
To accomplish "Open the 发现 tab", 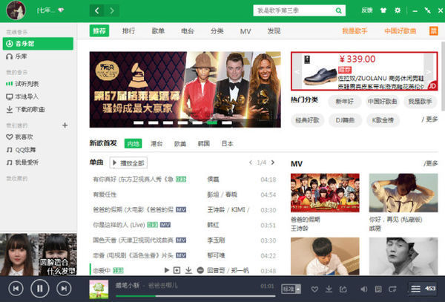I will [274, 31].
